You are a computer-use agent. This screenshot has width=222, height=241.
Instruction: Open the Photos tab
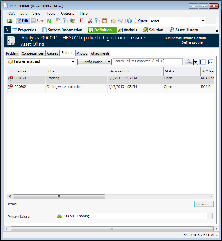pos(82,53)
